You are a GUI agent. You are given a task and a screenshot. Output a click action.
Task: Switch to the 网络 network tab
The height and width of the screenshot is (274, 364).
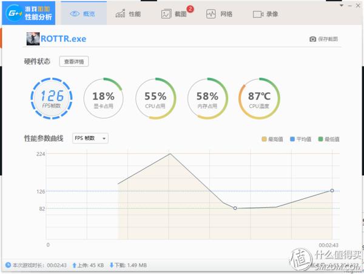tap(220, 14)
